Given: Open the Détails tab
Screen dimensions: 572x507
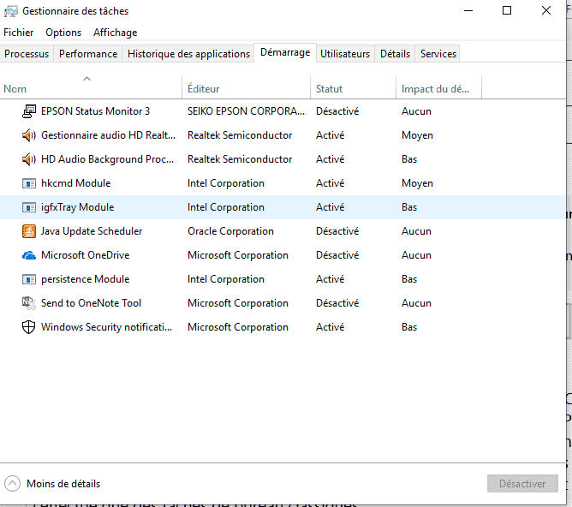Looking at the screenshot, I should pos(395,54).
